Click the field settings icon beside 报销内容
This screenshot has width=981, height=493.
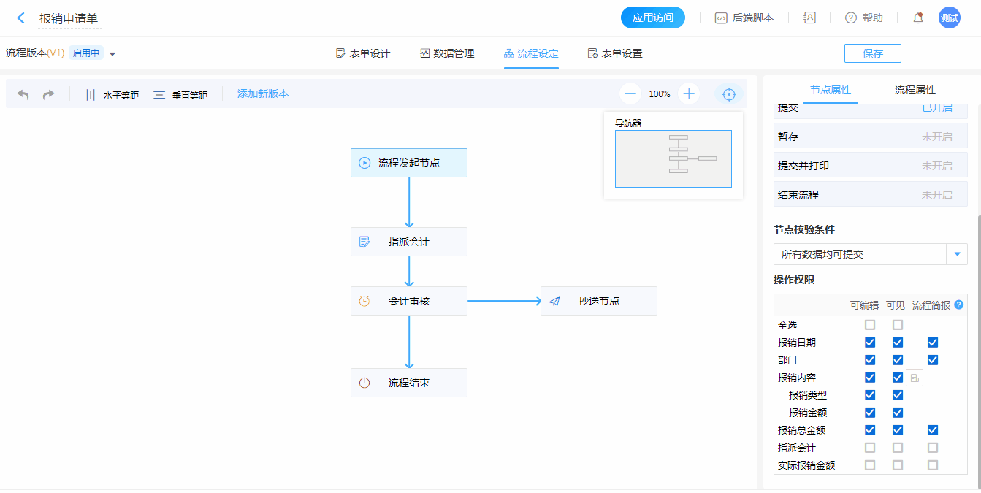(x=915, y=378)
